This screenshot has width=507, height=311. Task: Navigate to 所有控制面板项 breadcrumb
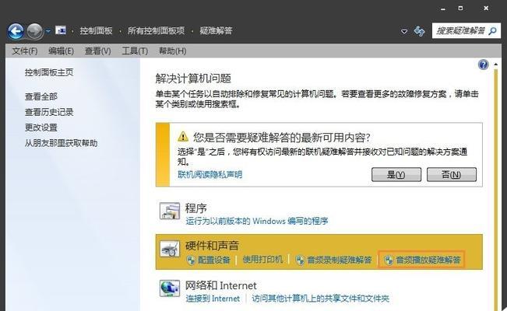(157, 30)
